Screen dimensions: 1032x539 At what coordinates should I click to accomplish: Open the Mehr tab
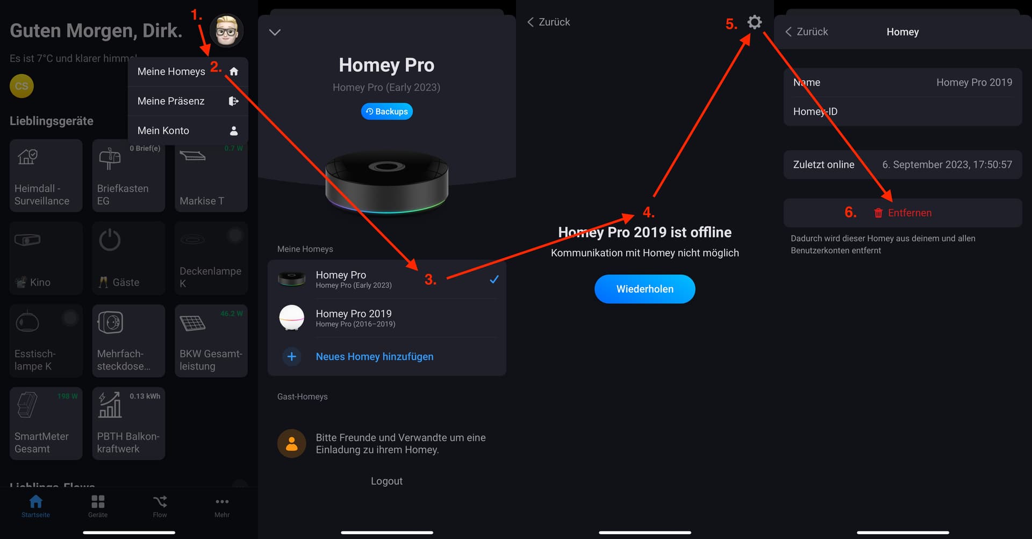point(222,506)
